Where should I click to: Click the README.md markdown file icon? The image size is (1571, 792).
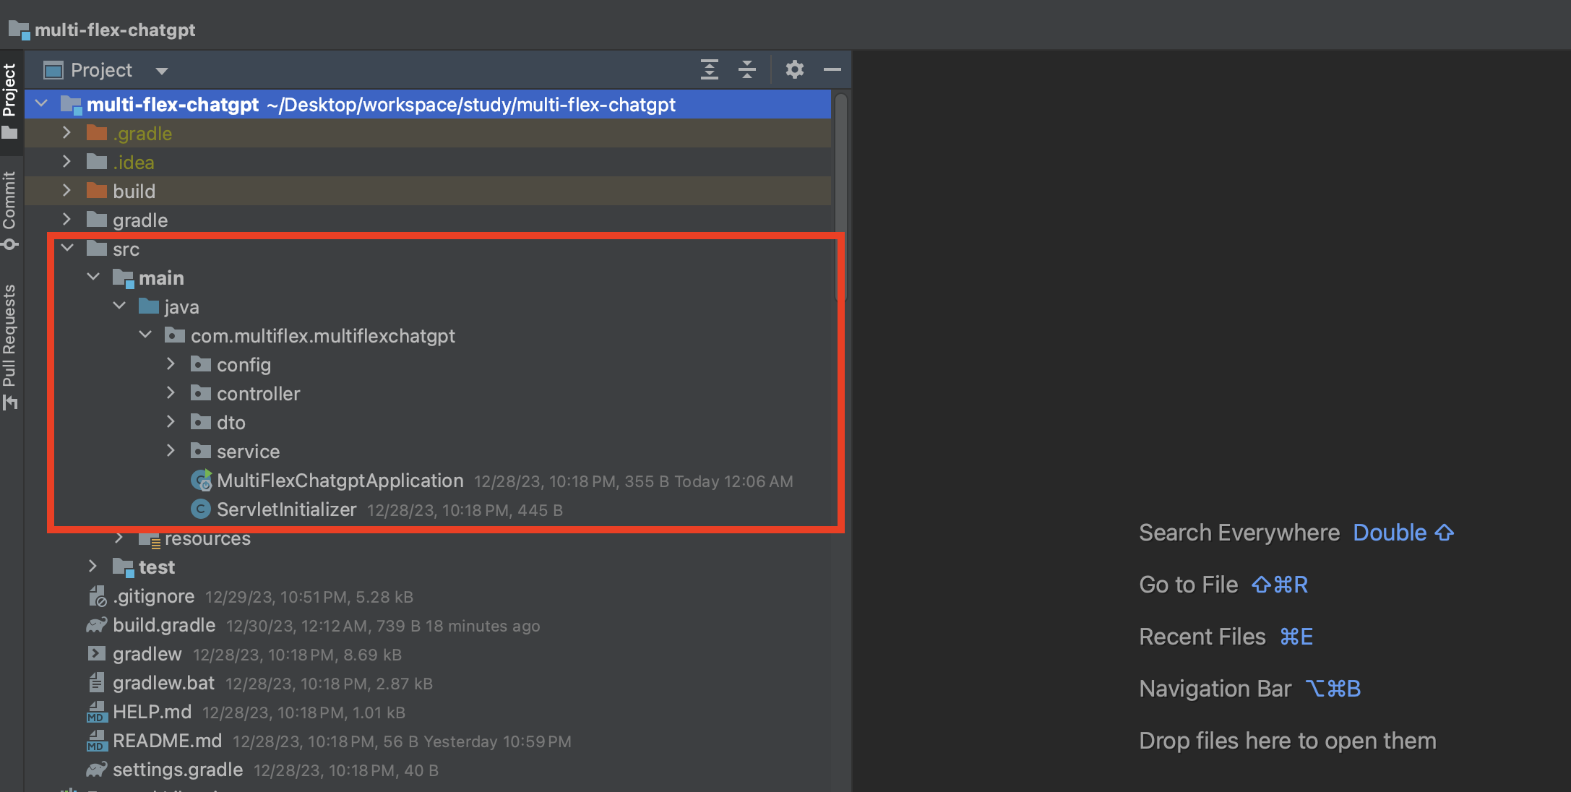(96, 741)
